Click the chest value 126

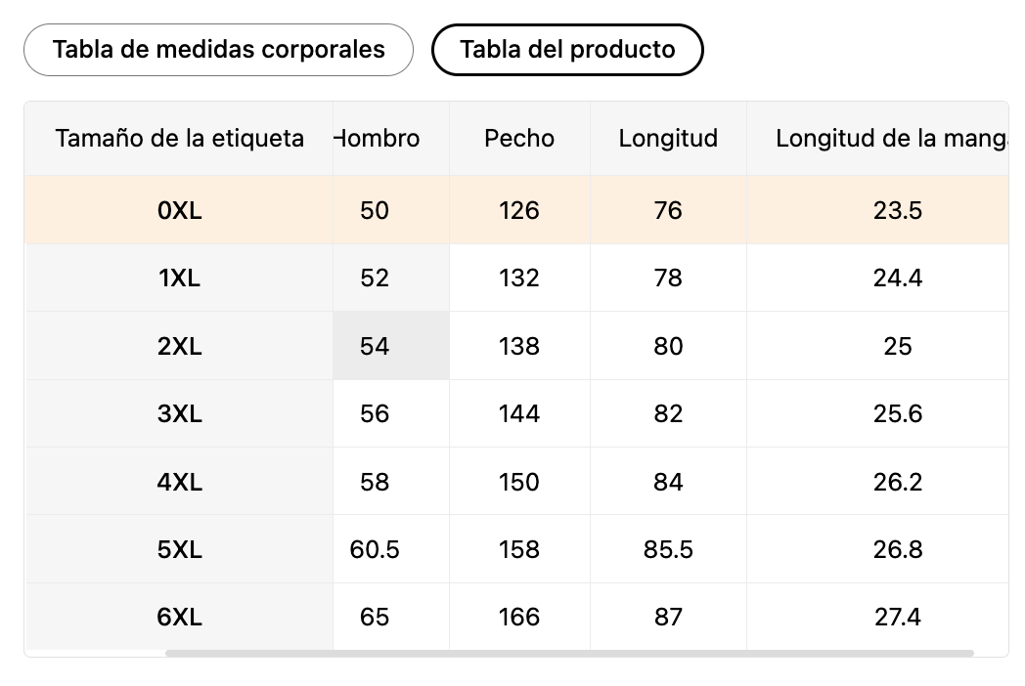tap(519, 210)
